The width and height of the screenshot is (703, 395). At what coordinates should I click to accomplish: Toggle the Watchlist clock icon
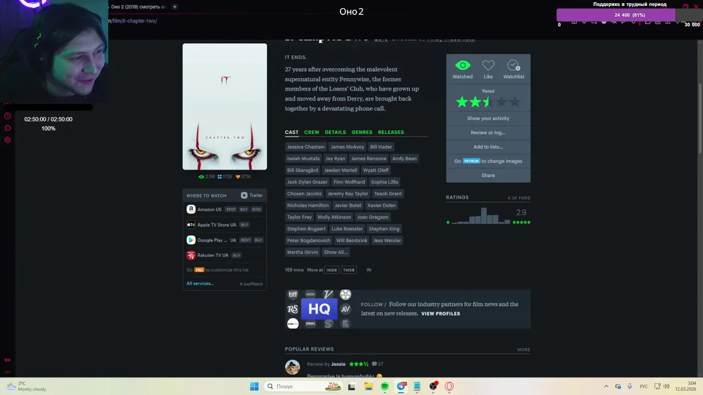pyautogui.click(x=514, y=66)
